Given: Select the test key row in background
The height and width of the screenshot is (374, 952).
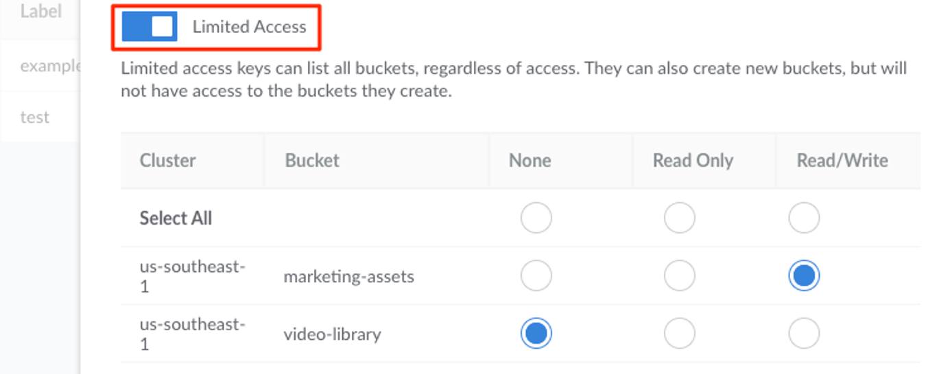Looking at the screenshot, I should click(35, 117).
